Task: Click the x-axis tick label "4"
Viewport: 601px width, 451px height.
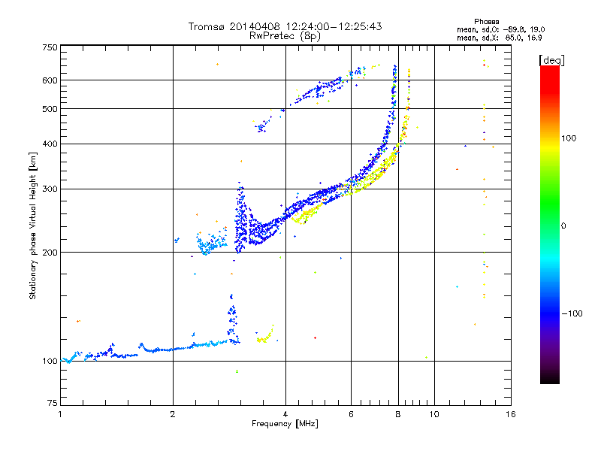Action: [285, 414]
